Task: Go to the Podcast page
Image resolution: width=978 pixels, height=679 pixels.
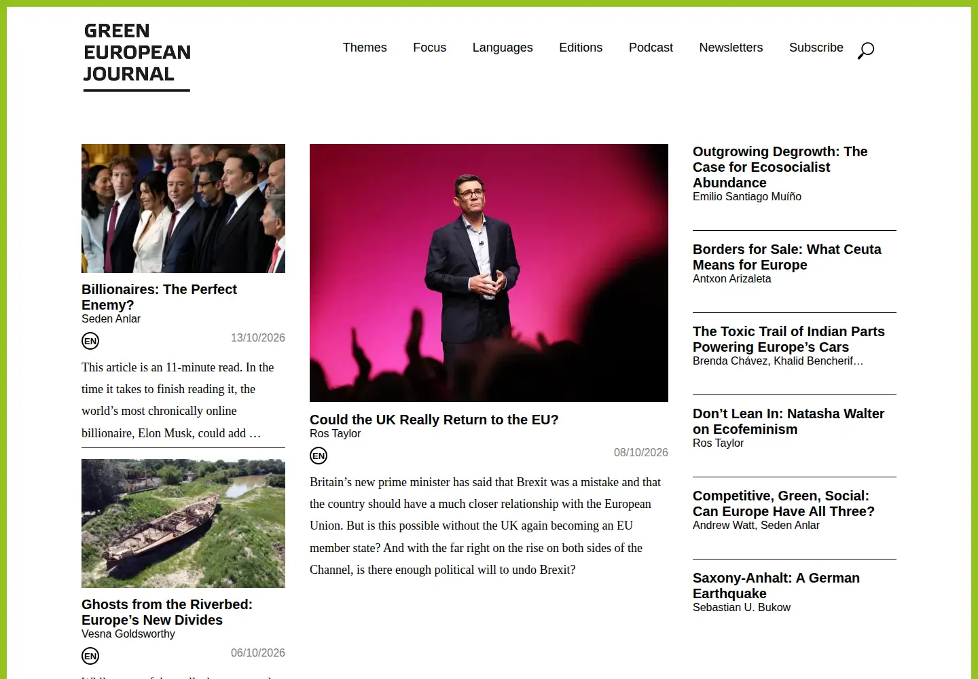Action: click(651, 48)
